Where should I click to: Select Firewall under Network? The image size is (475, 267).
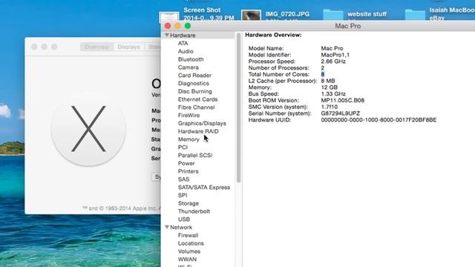(188, 235)
